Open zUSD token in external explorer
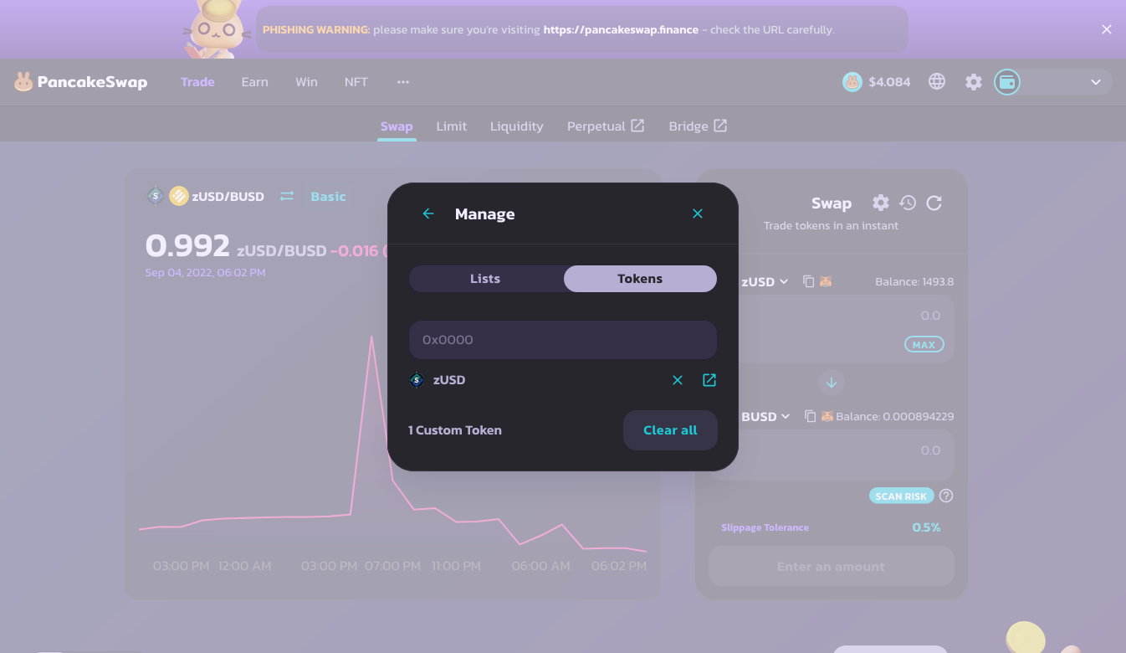The height and width of the screenshot is (653, 1126). point(709,380)
